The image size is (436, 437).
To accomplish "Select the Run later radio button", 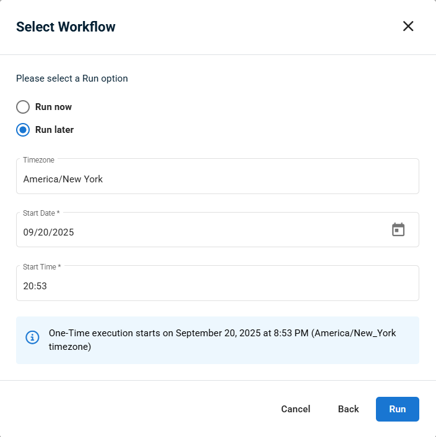I will (x=23, y=130).
